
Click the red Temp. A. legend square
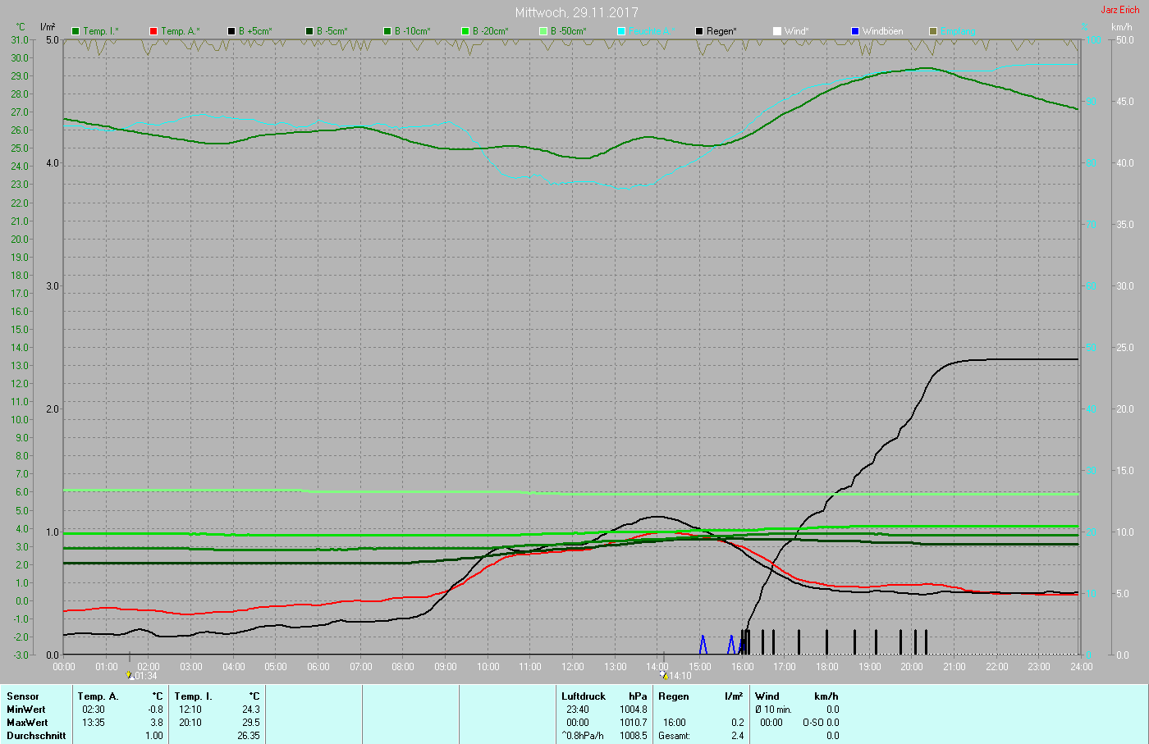click(x=153, y=31)
